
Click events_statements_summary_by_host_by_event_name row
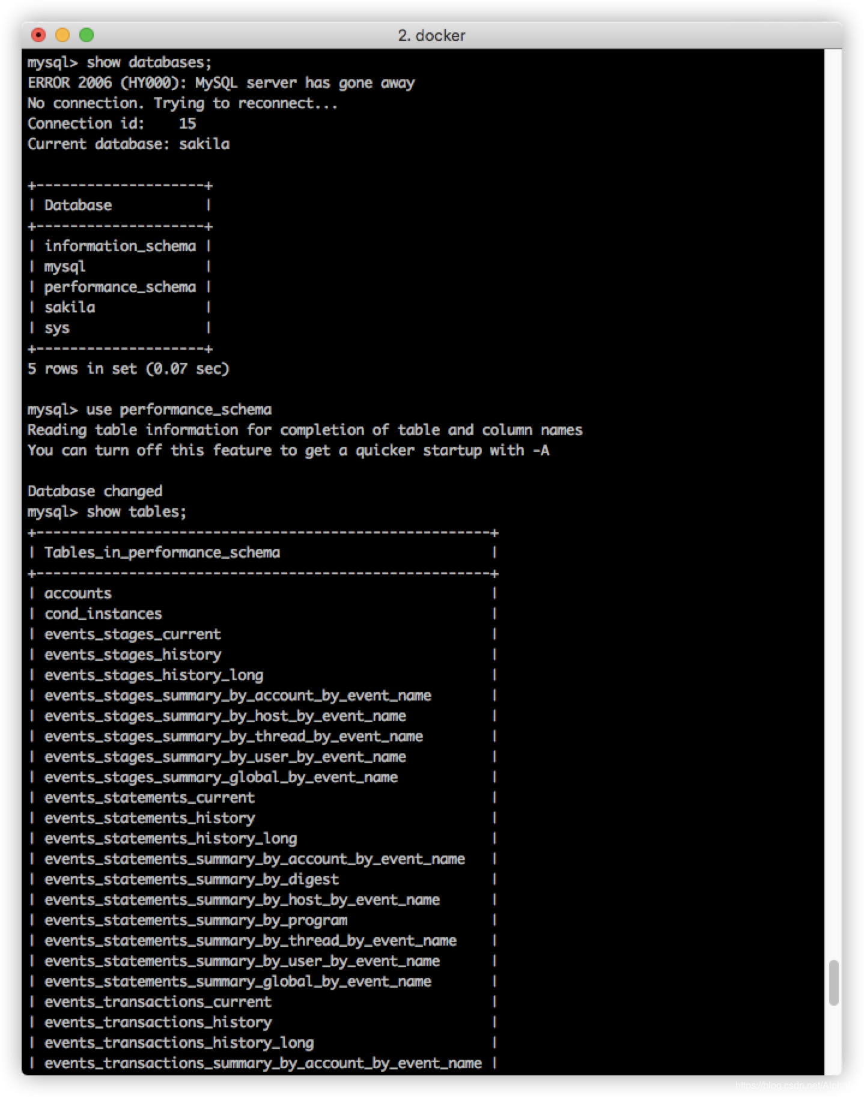263,900
